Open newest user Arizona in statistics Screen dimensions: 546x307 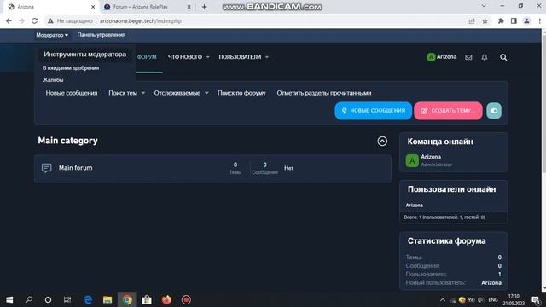491,282
